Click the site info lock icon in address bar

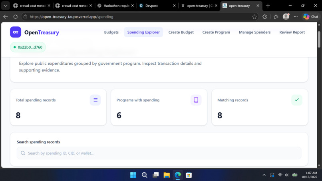[25, 17]
